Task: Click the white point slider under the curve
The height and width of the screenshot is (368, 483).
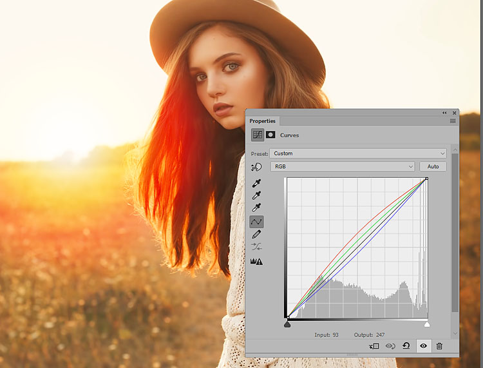Action: 426,324
